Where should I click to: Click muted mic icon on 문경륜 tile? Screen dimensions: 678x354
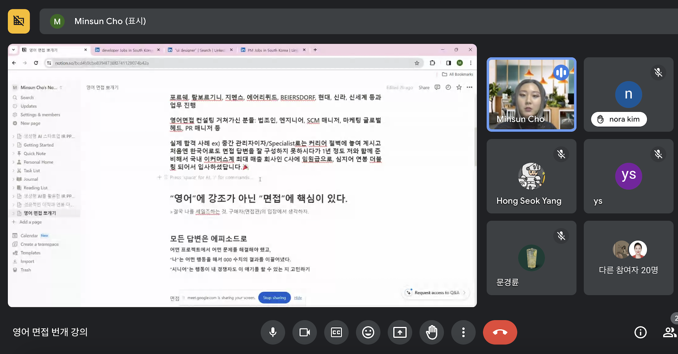(x=561, y=236)
